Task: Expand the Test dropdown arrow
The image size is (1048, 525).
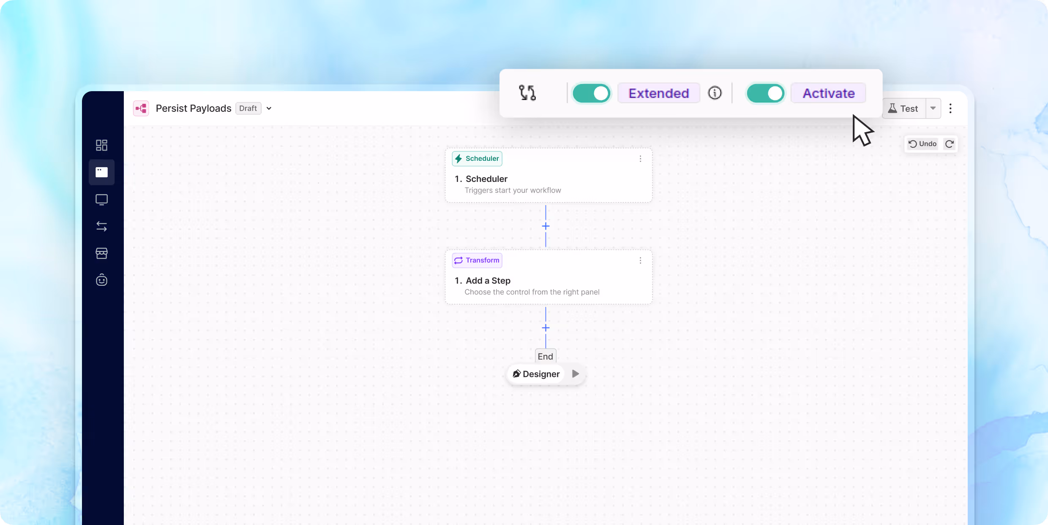Action: pos(933,108)
